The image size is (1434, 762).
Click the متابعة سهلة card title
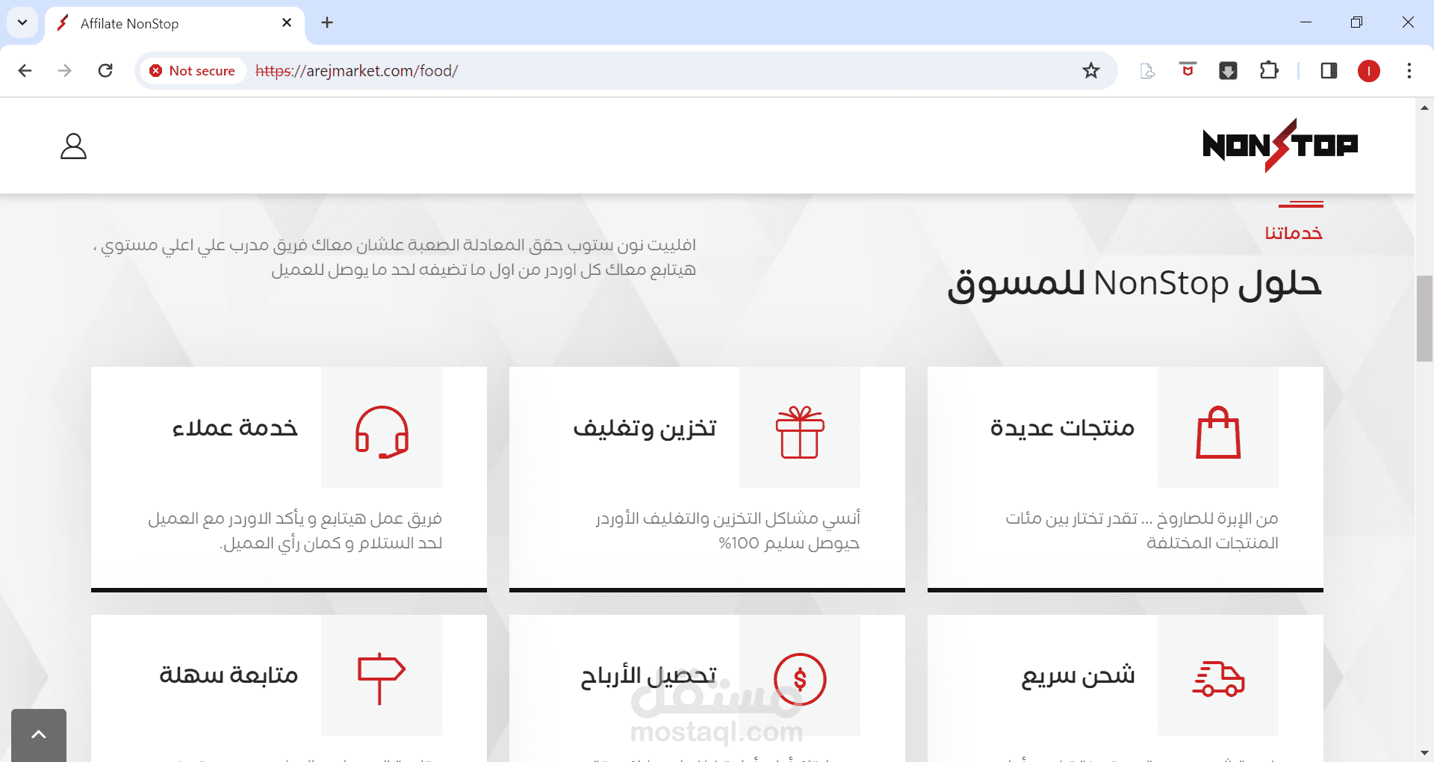[x=229, y=675]
